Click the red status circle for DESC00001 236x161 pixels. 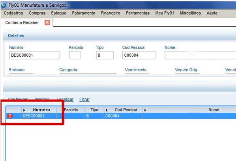coord(10,116)
